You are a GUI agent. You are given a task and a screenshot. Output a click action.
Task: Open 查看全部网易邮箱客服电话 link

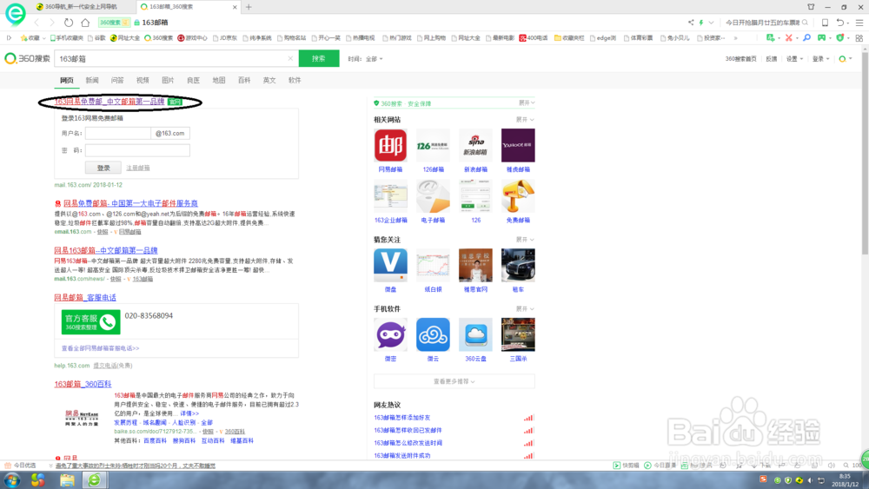[x=100, y=348]
